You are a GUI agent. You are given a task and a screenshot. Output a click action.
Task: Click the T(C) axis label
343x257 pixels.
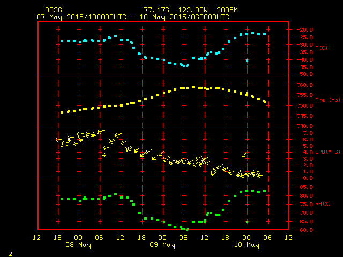(322, 48)
